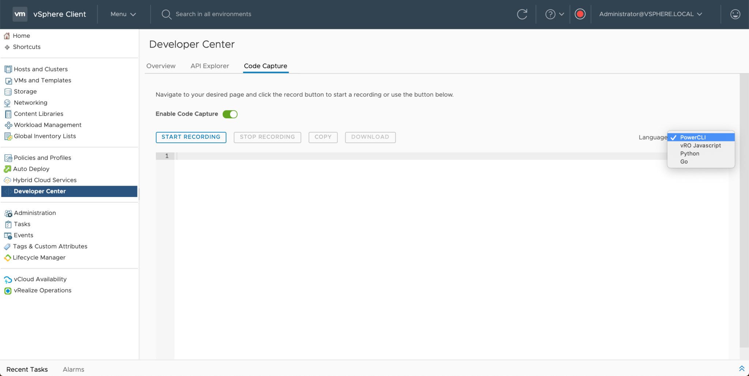This screenshot has width=749, height=376.
Task: Open the Recent Tasks tab
Action: 27,369
